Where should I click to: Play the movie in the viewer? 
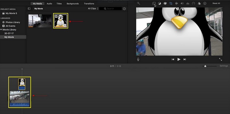pos(179,59)
